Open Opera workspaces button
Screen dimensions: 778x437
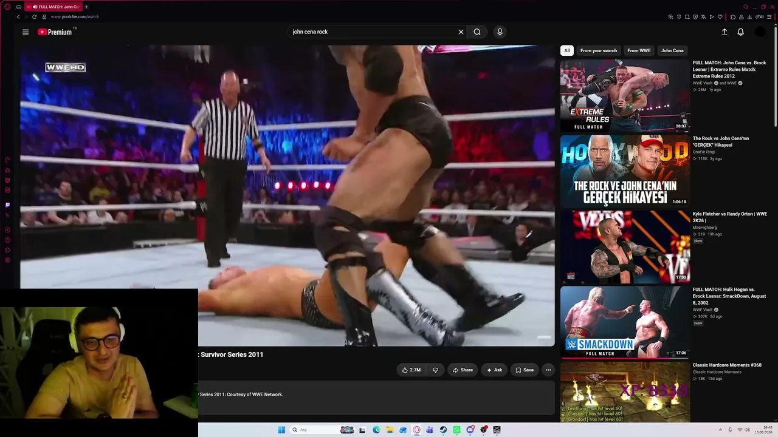[19, 7]
